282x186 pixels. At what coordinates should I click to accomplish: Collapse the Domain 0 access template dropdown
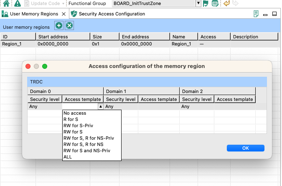point(100,107)
